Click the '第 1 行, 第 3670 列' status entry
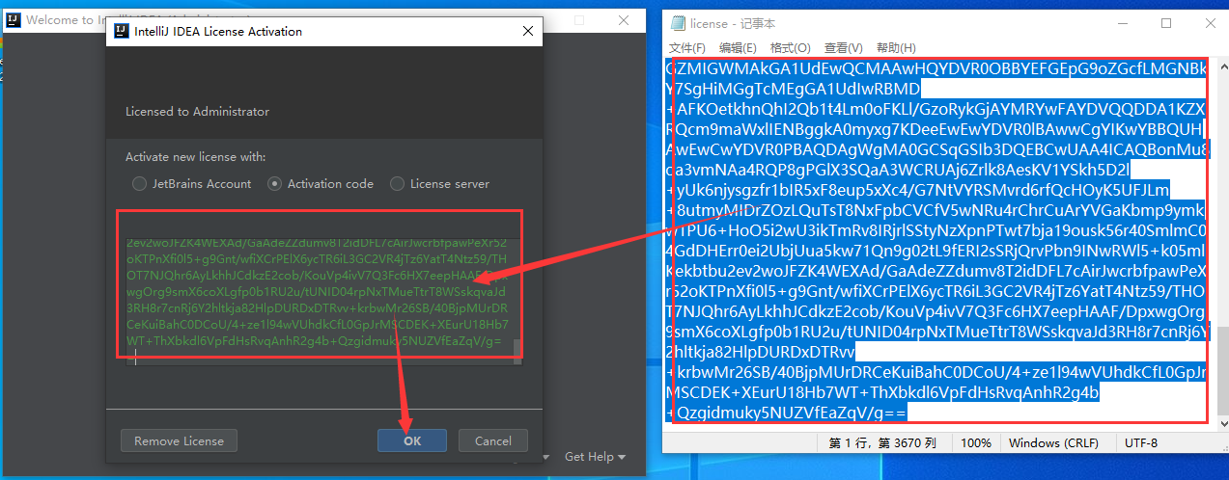1229x480 pixels. [883, 443]
